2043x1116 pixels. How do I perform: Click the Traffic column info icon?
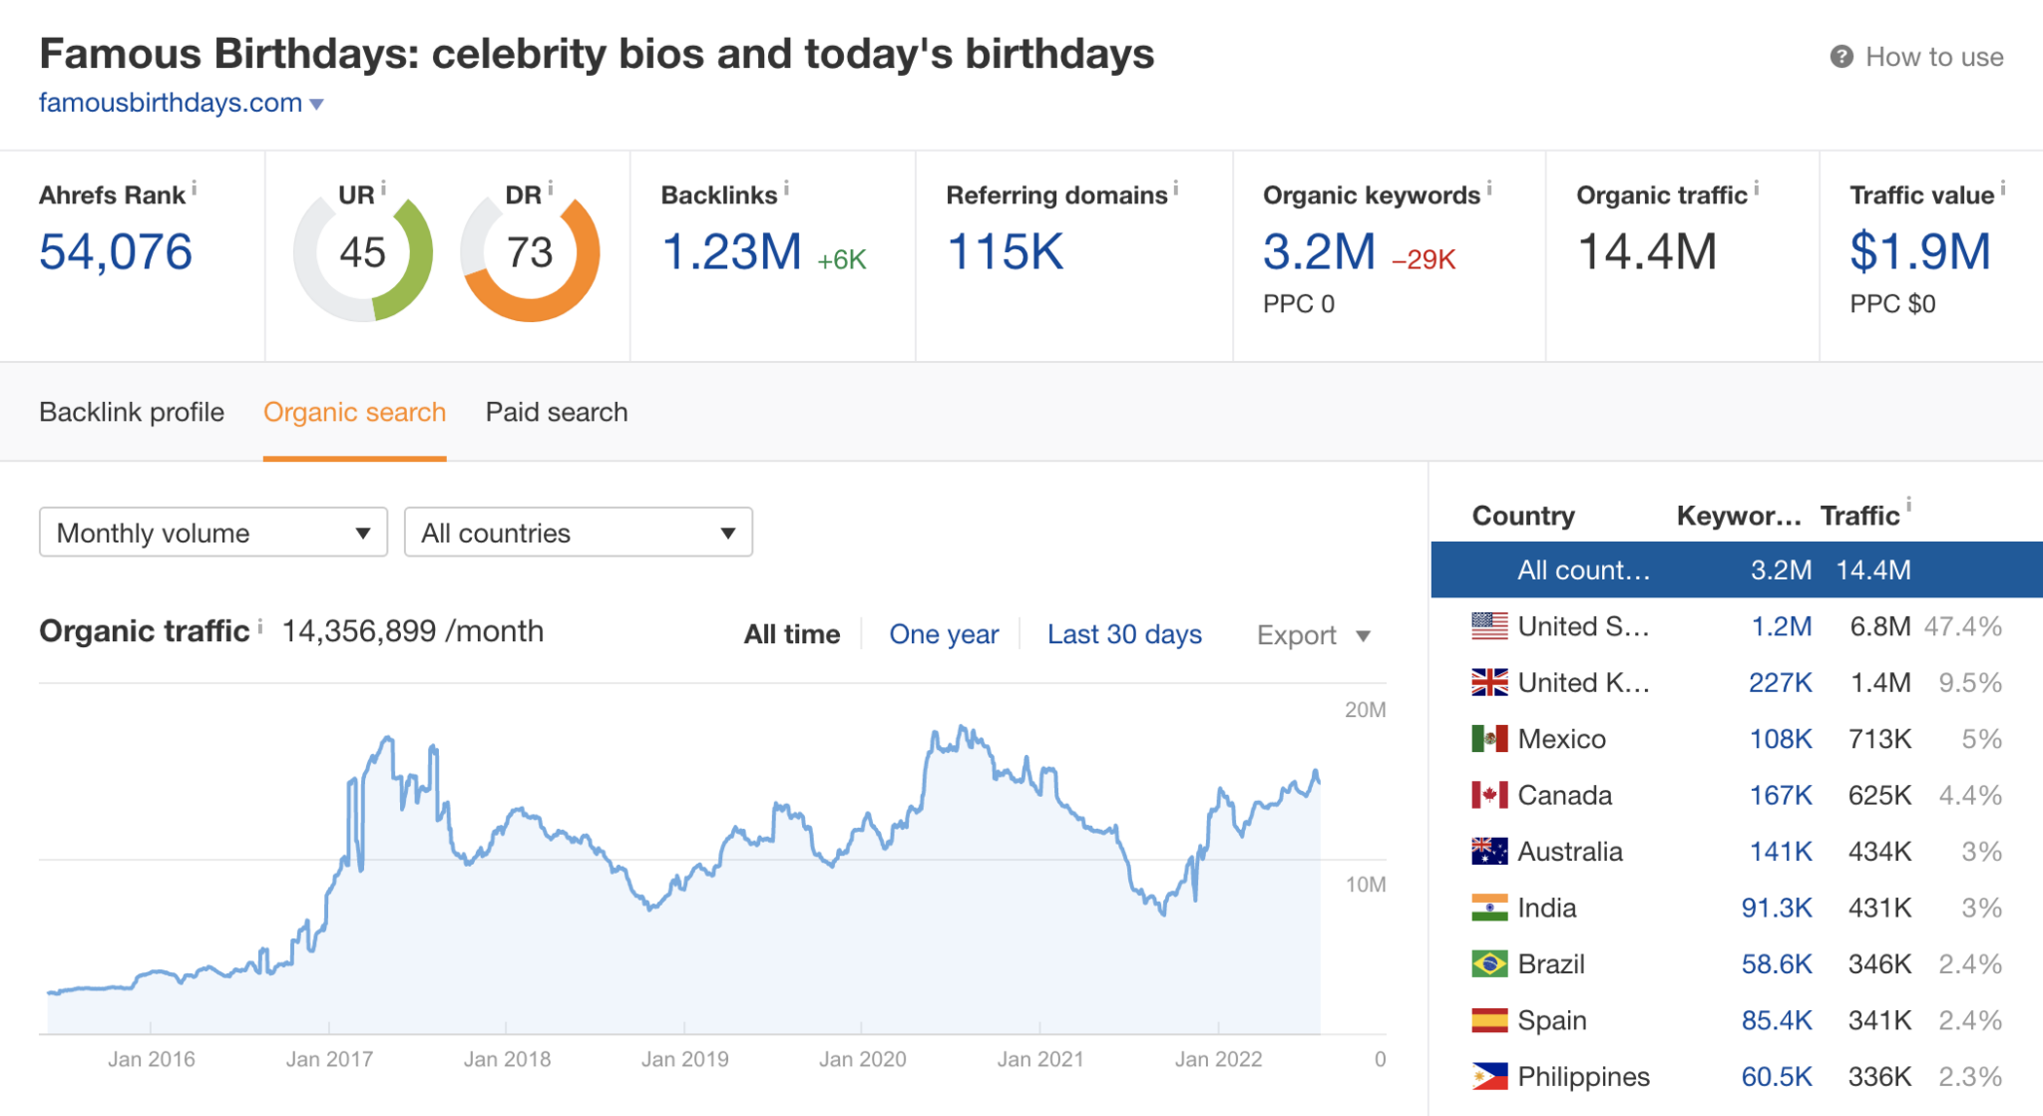click(1909, 504)
